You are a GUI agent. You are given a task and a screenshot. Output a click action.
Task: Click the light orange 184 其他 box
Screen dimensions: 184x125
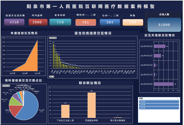tap(133, 22)
